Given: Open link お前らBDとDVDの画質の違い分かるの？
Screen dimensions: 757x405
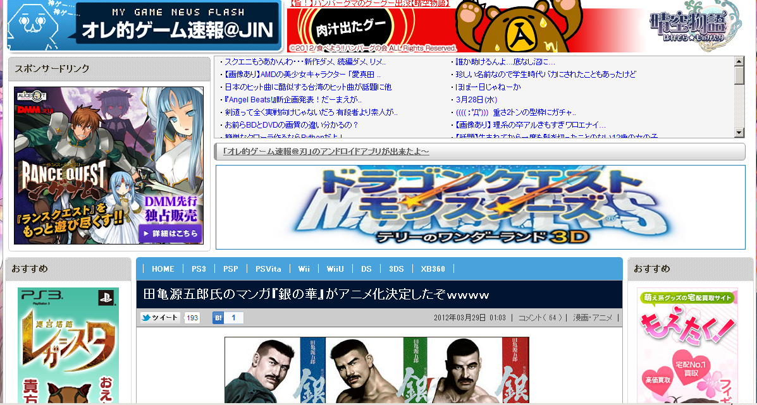Looking at the screenshot, I should tap(291, 124).
